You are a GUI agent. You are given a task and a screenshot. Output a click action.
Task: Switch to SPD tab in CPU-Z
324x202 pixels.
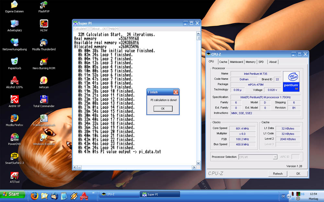[x=261, y=62]
